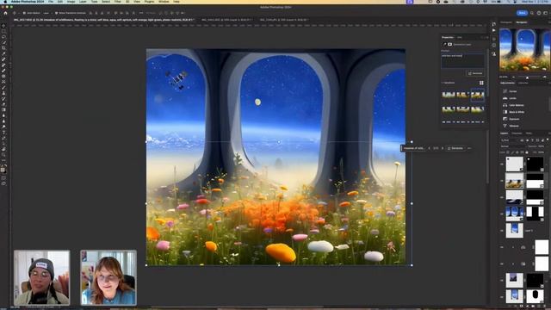
Task: Hide the topmost layer via its eye icon
Action: (502, 164)
